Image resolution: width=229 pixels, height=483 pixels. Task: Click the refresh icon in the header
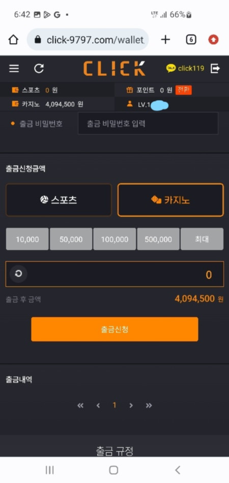[x=39, y=68]
